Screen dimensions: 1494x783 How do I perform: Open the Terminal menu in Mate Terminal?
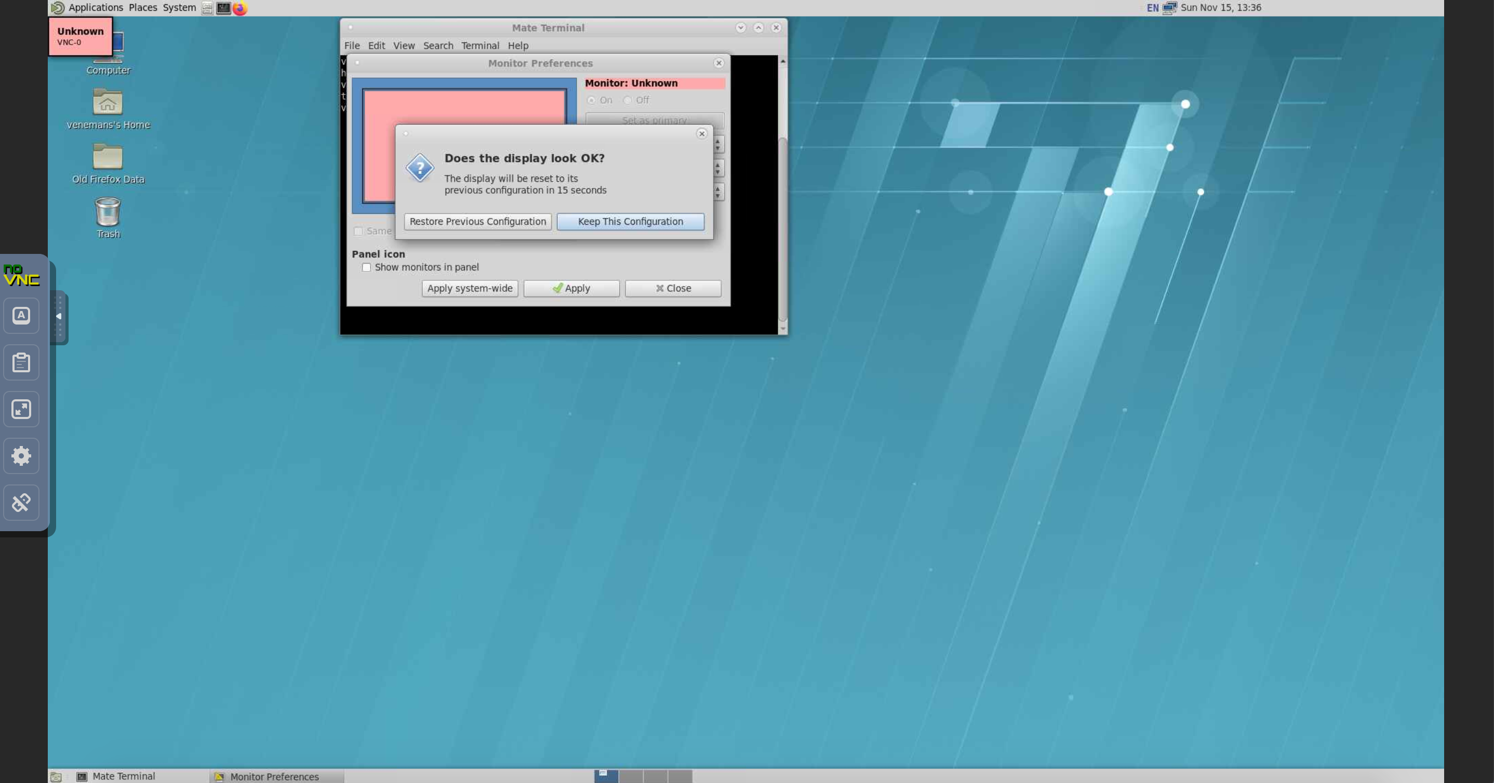coord(479,45)
